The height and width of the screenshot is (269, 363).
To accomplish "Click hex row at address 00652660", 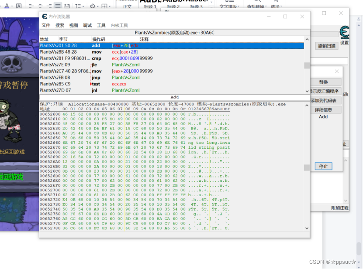I will point(135,143).
